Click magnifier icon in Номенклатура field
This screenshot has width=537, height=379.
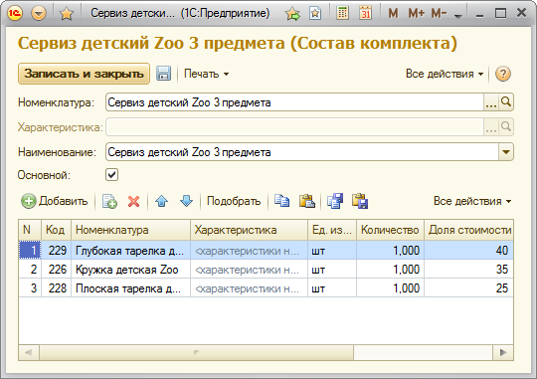[x=506, y=102]
